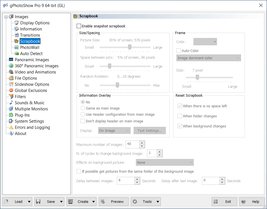Check 'get pictures from the same folder' option
The width and height of the screenshot is (267, 209).
tap(79, 171)
